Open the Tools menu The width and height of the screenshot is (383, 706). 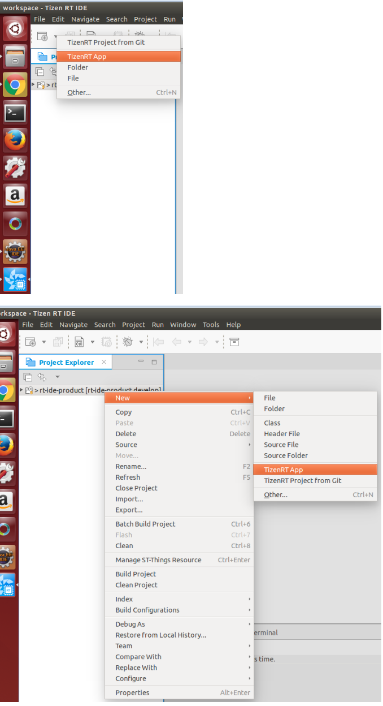211,325
